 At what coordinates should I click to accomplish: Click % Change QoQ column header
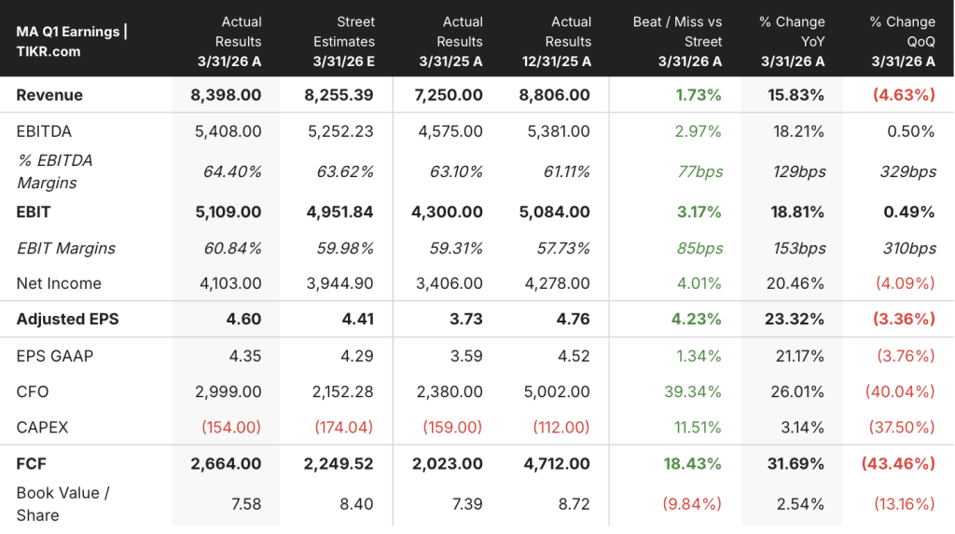pyautogui.click(x=903, y=41)
